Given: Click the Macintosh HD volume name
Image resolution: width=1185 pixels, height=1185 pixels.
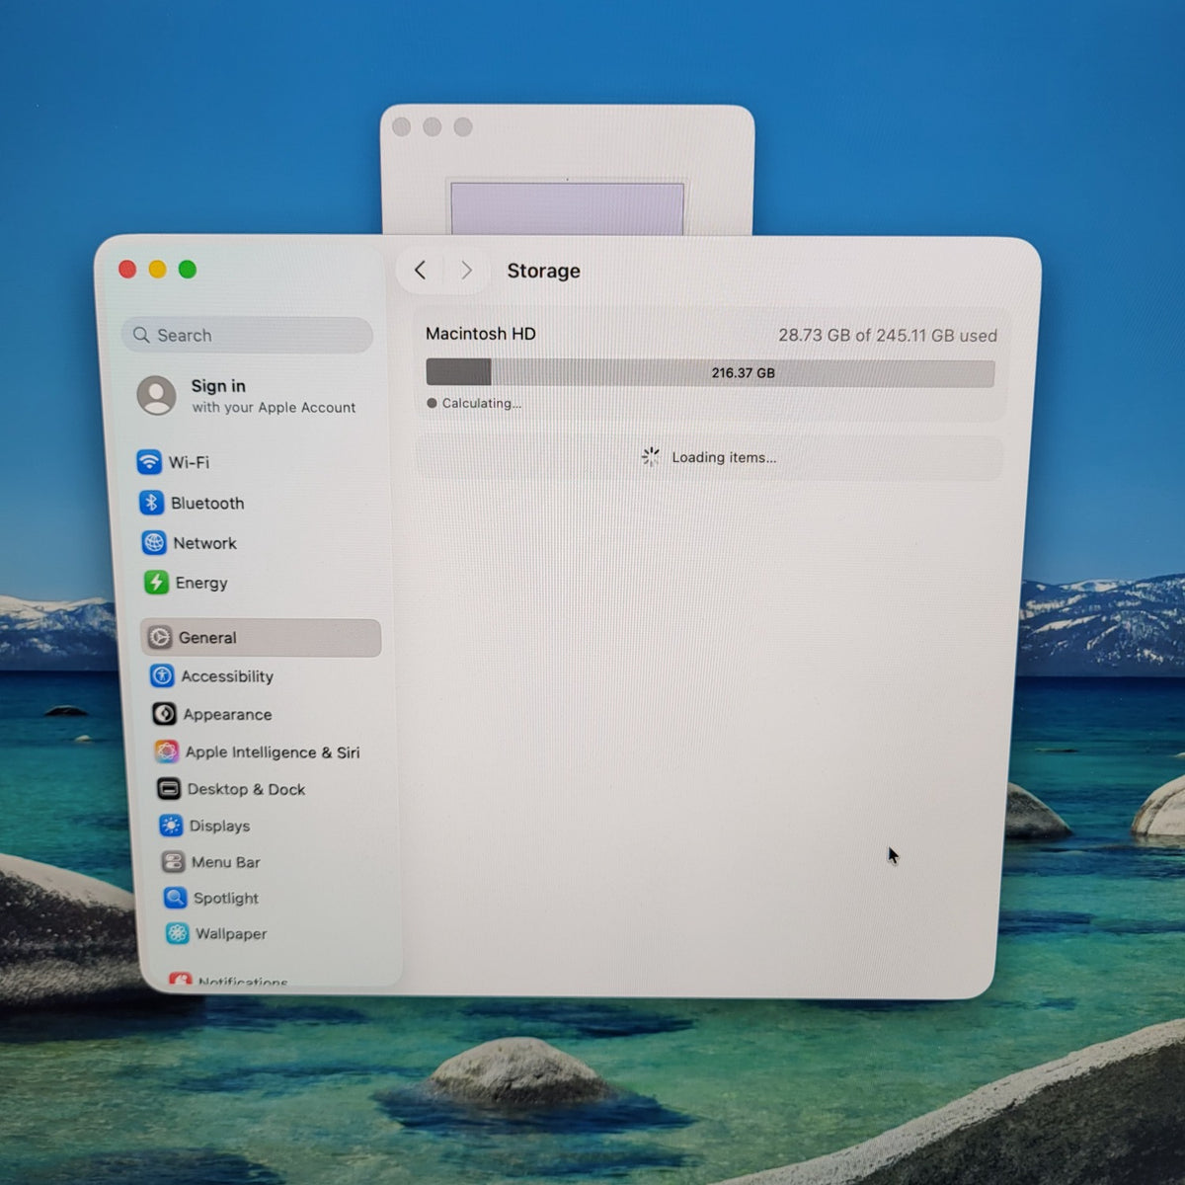Looking at the screenshot, I should pyautogui.click(x=481, y=334).
